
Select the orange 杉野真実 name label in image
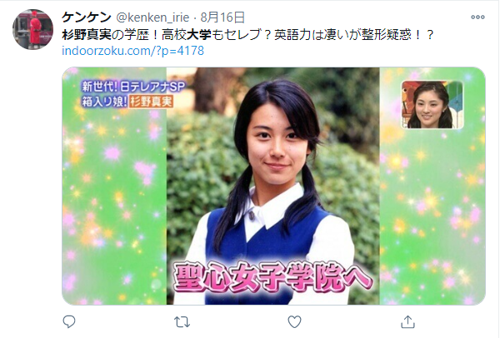point(151,102)
